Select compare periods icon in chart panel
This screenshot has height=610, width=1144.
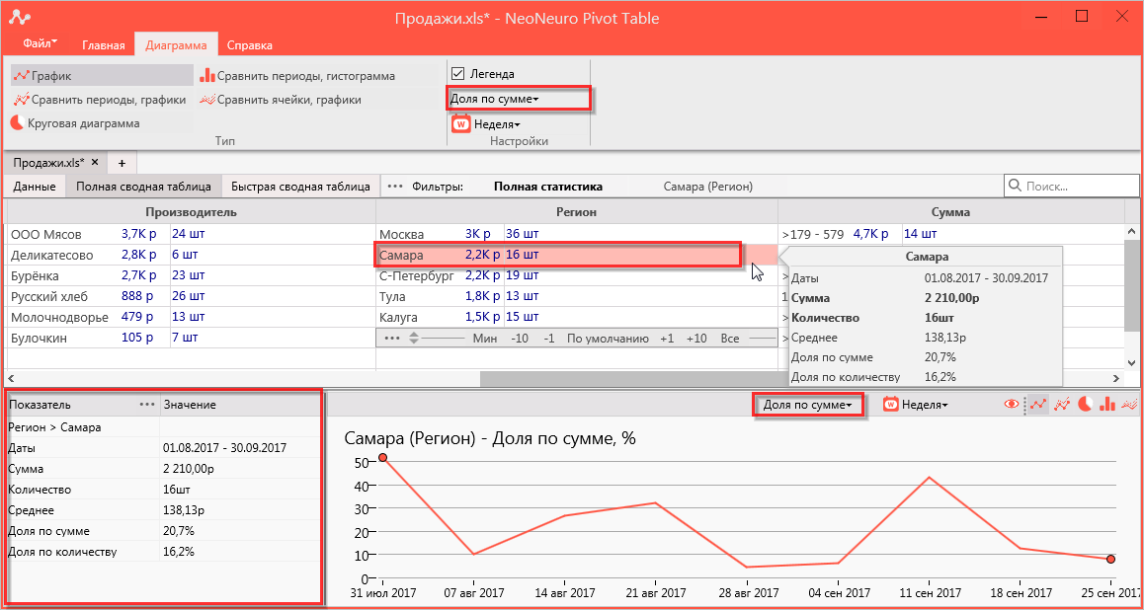(x=1062, y=404)
